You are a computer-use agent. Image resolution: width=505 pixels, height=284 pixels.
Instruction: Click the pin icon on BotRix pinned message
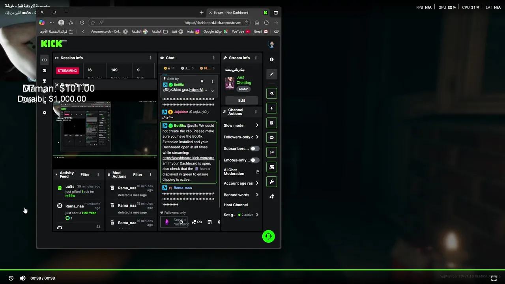202,82
